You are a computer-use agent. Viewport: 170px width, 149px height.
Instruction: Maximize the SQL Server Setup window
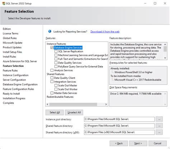[x=155, y=3]
